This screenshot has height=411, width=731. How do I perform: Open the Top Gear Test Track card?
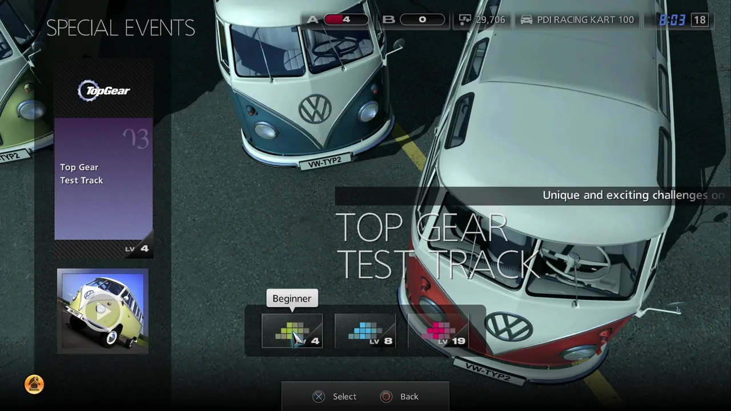pos(104,179)
